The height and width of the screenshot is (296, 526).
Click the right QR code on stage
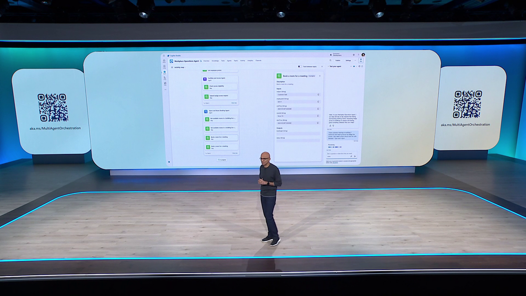[468, 104]
